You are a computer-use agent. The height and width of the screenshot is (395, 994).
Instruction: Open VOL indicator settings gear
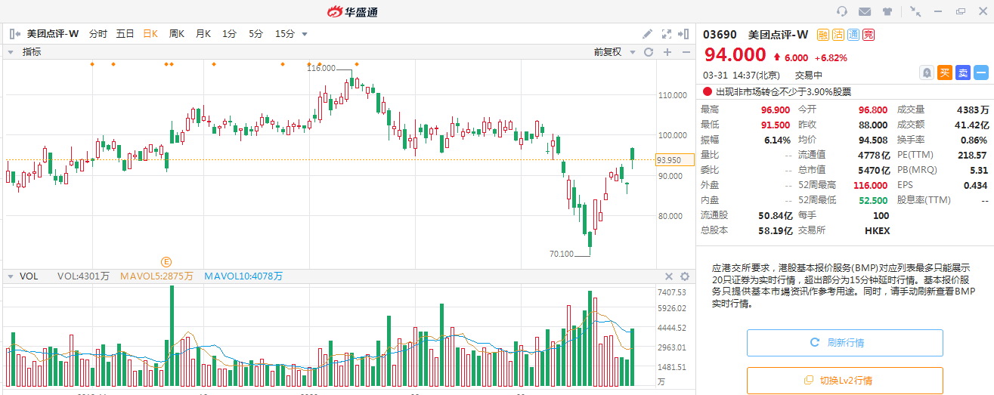tap(685, 276)
